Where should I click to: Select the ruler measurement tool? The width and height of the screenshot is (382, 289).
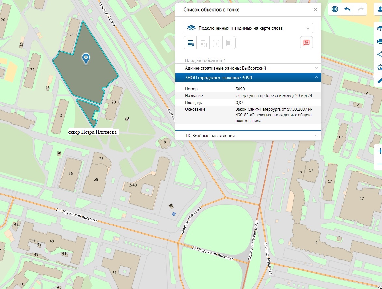pyautogui.click(x=379, y=80)
